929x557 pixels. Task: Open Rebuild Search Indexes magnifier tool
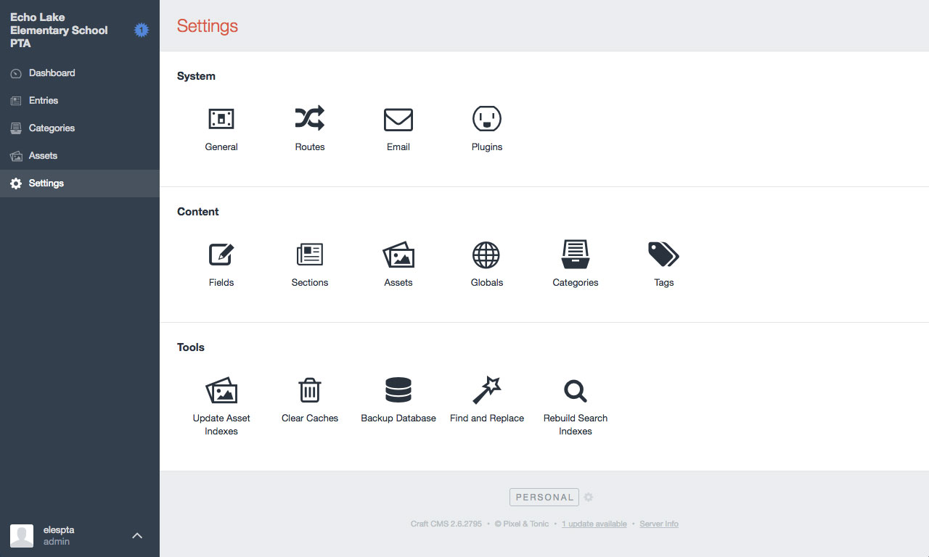point(576,391)
